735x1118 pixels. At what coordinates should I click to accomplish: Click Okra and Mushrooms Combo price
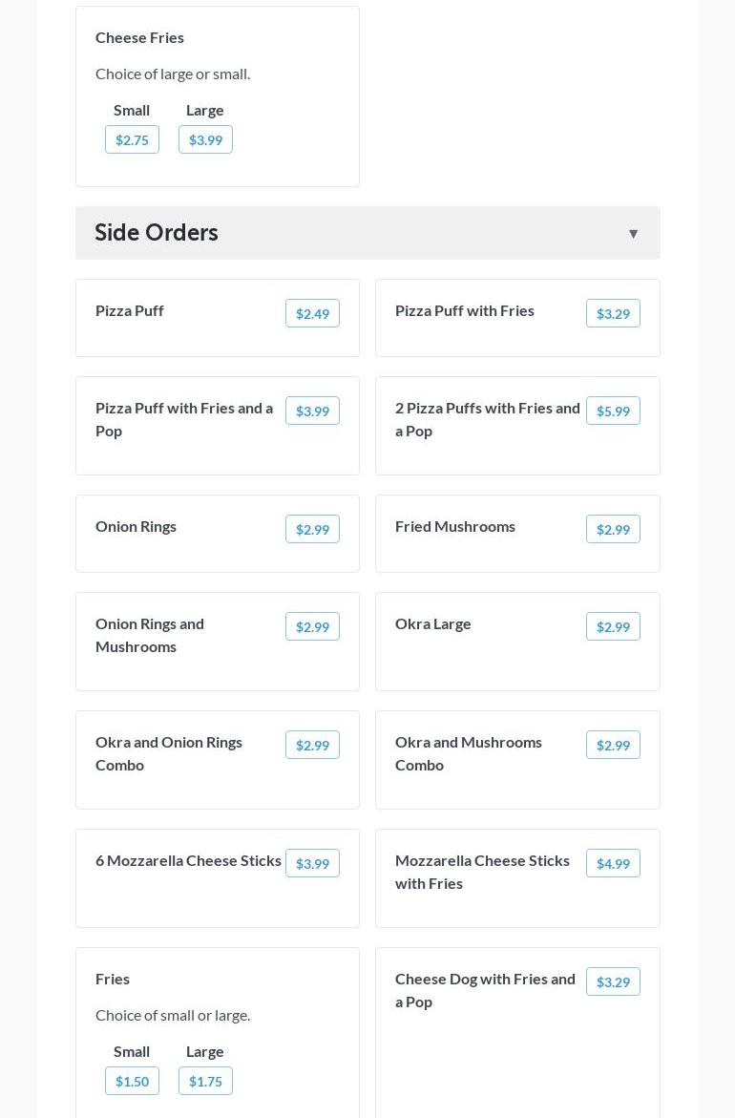[x=613, y=746]
